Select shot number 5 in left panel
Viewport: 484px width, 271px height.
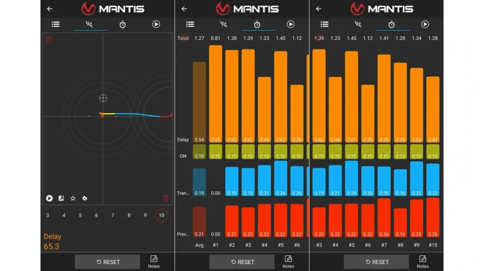pos(80,215)
